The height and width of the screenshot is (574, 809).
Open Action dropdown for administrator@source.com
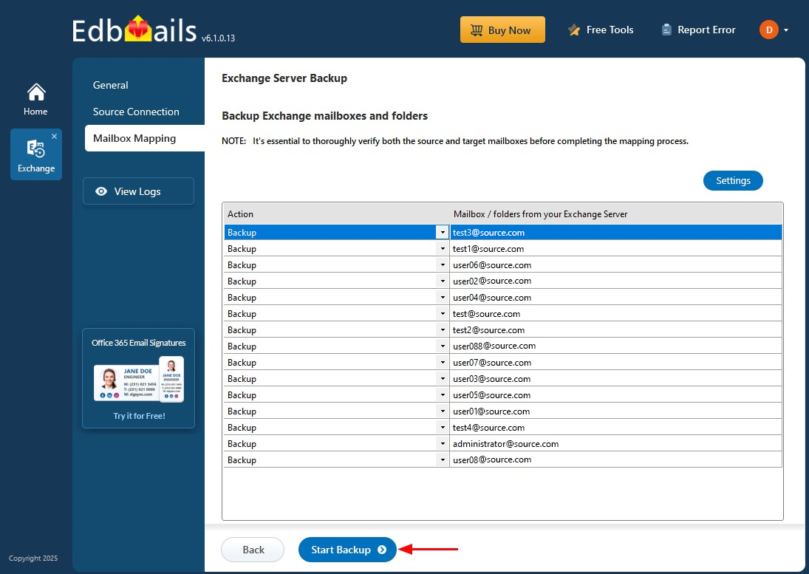(442, 443)
